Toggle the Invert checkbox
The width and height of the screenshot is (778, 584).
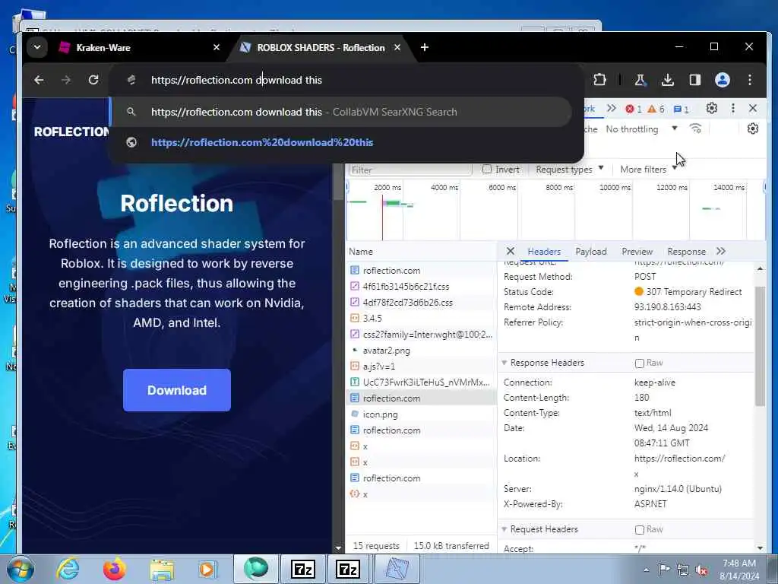pyautogui.click(x=487, y=170)
